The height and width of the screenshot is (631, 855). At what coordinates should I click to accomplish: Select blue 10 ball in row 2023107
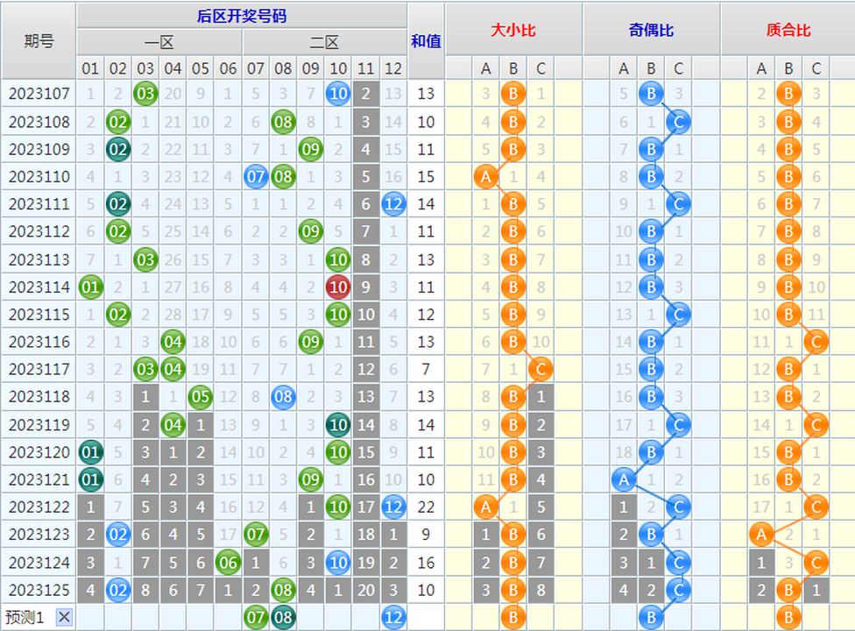tap(338, 94)
